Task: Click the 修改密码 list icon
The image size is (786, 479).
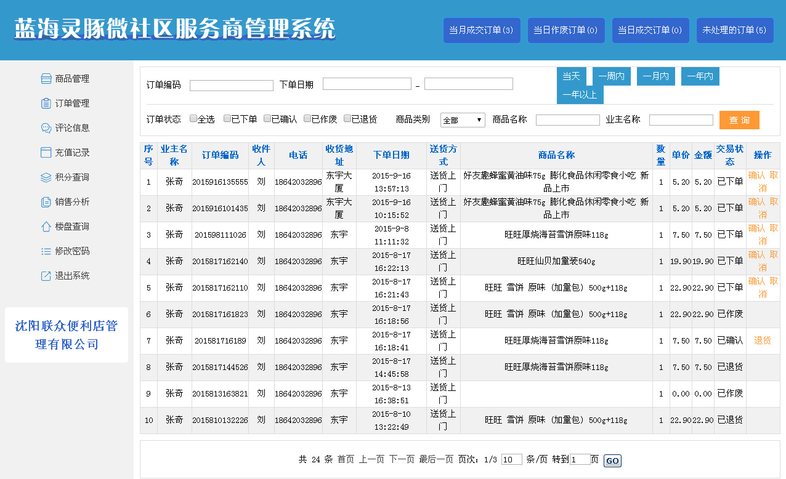Action: 46,251
